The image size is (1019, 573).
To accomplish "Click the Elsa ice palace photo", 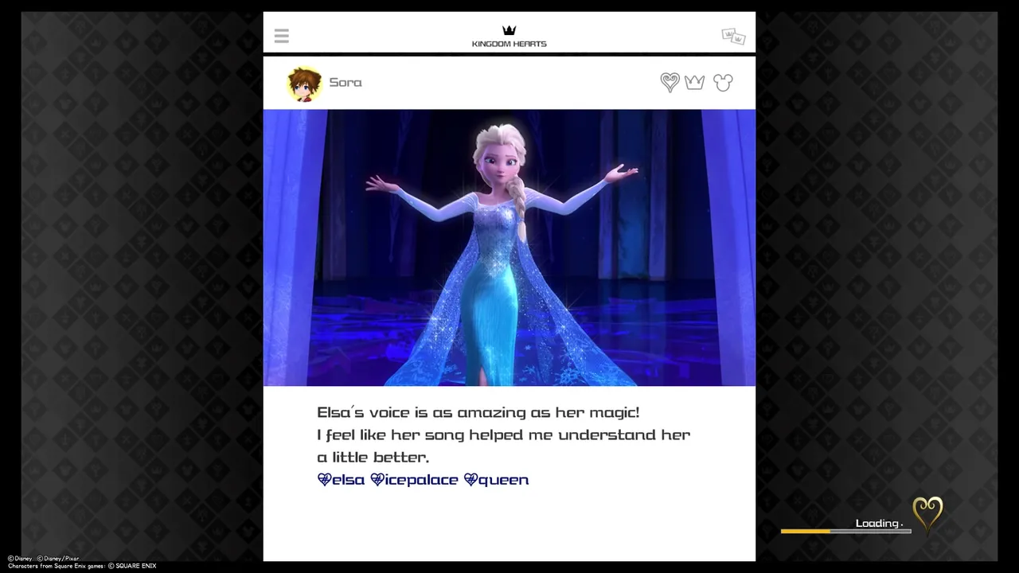I will tap(509, 248).
